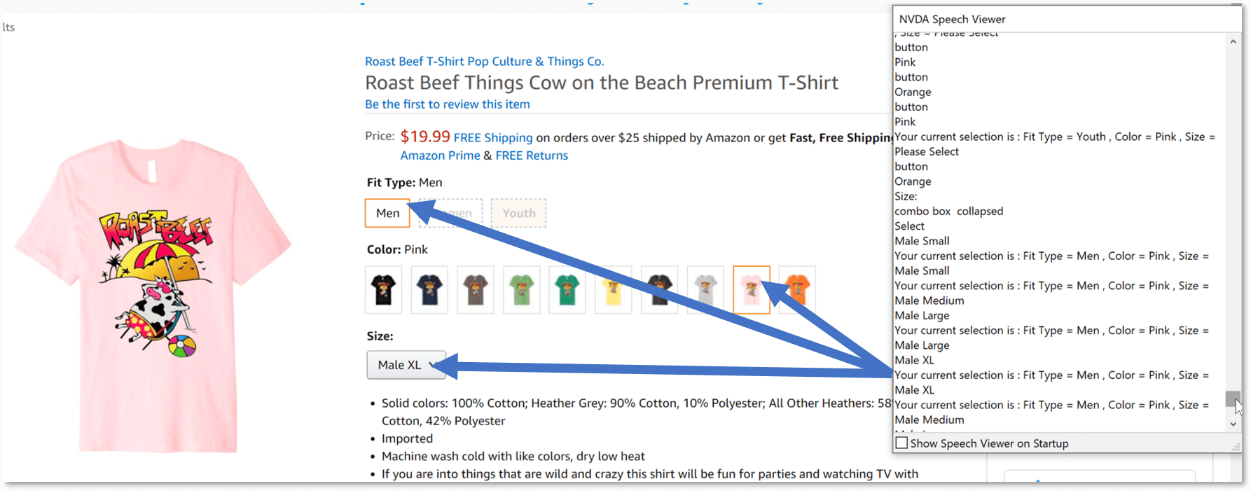The height and width of the screenshot is (491, 1251).
Task: Open the FREE Returns link
Action: 532,155
